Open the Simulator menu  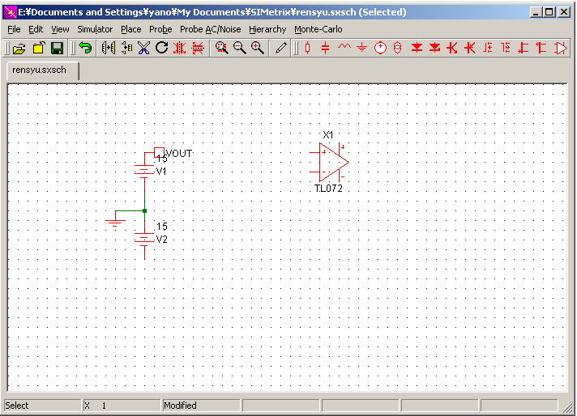coord(95,29)
